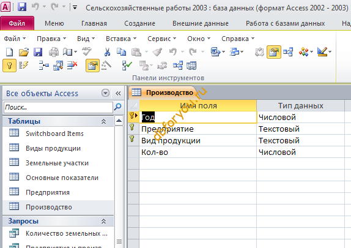Open the Правка menu

51,39
